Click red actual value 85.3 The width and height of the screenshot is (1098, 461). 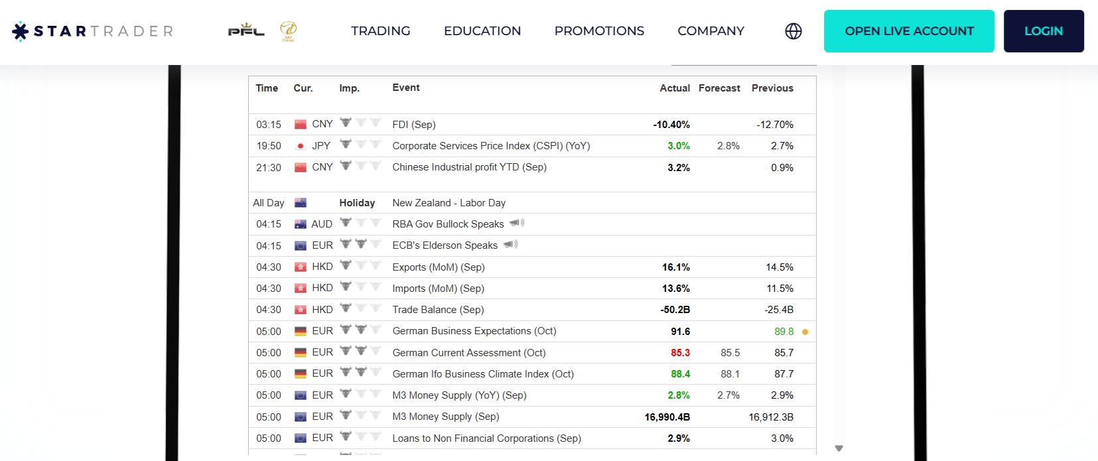[681, 353]
